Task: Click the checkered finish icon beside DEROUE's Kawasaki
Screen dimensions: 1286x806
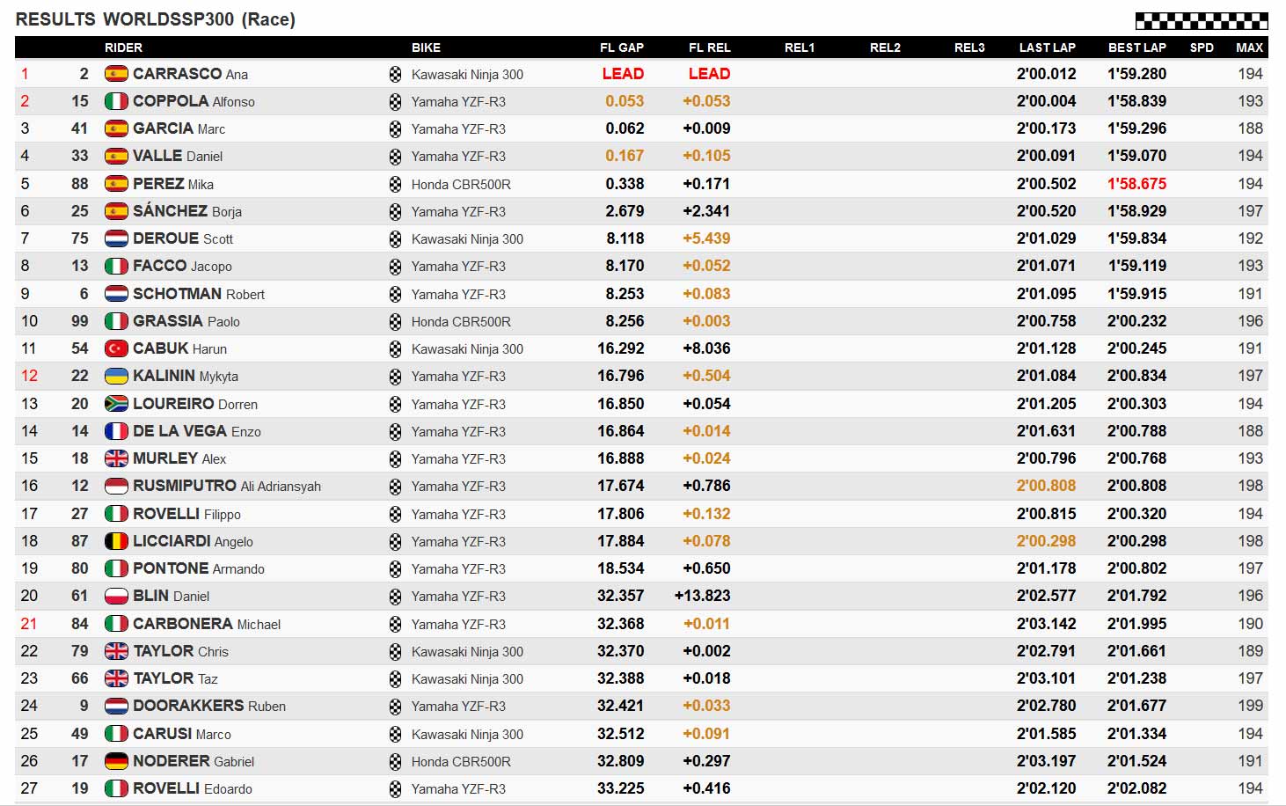Action: coord(395,239)
